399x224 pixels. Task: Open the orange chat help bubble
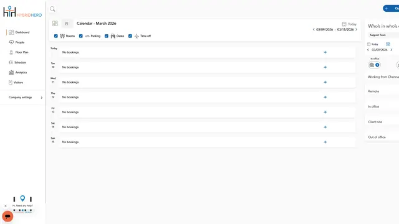pyautogui.click(x=7, y=217)
